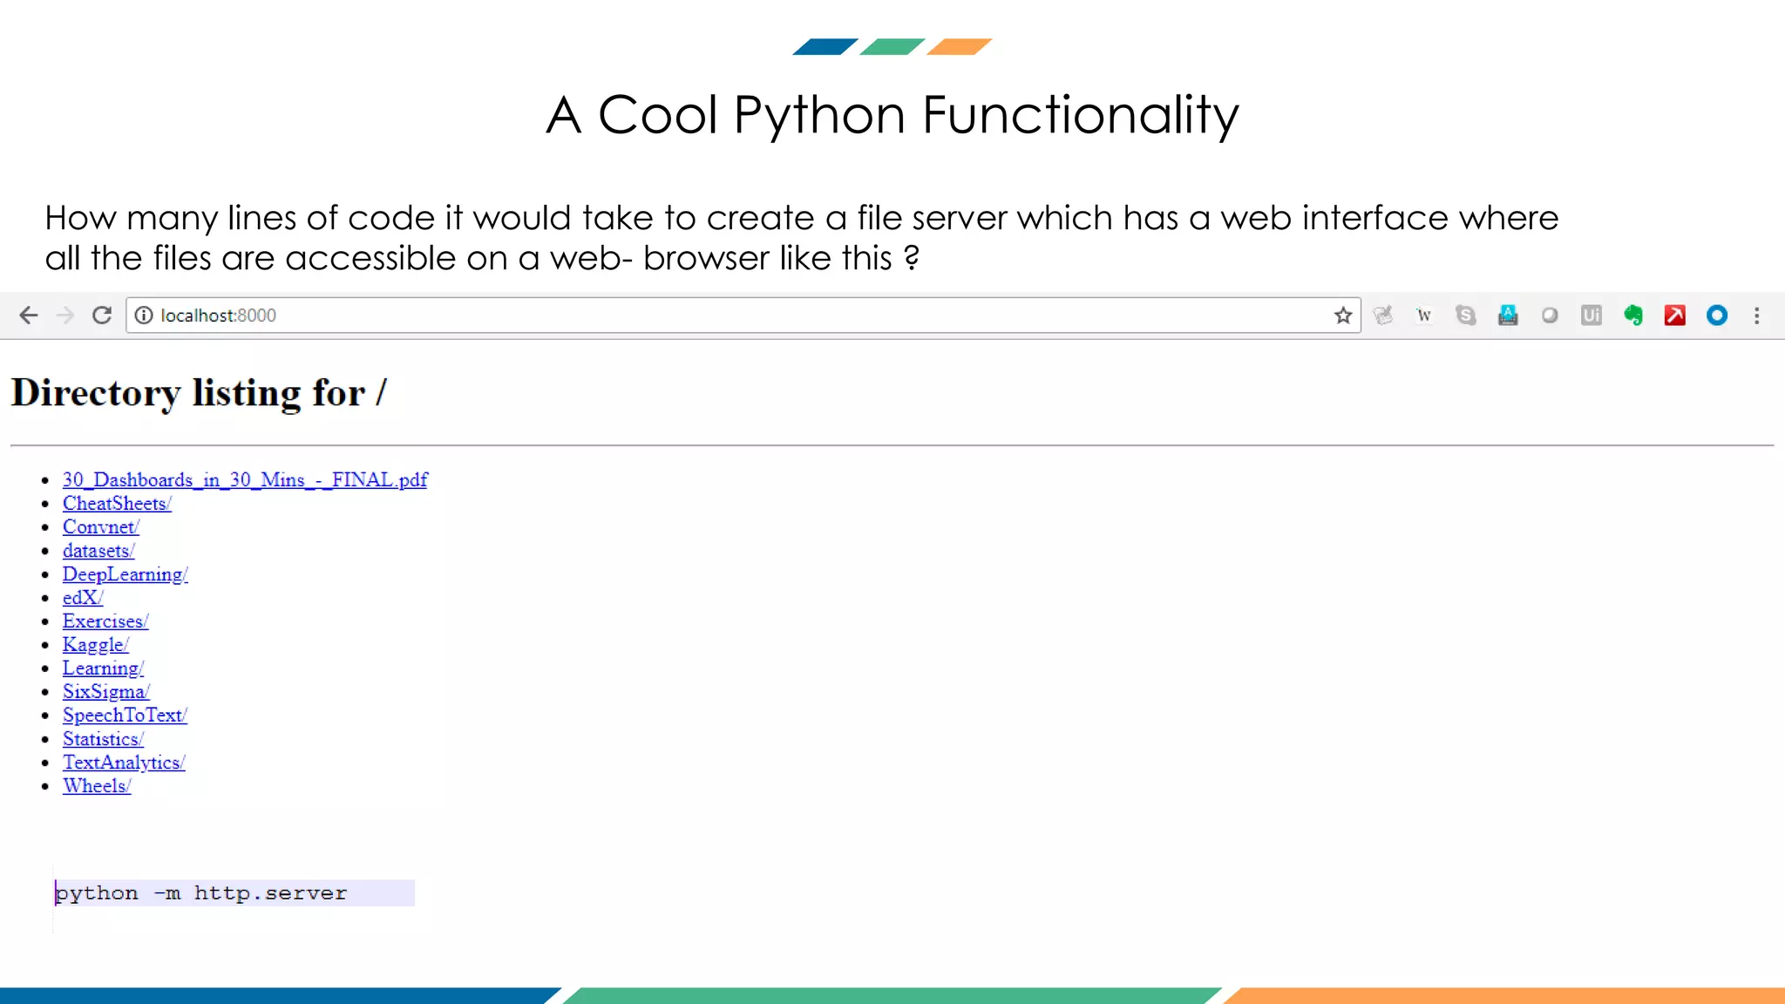The height and width of the screenshot is (1004, 1785).
Task: Open the CheatSheets/ folder link
Action: [x=117, y=504]
